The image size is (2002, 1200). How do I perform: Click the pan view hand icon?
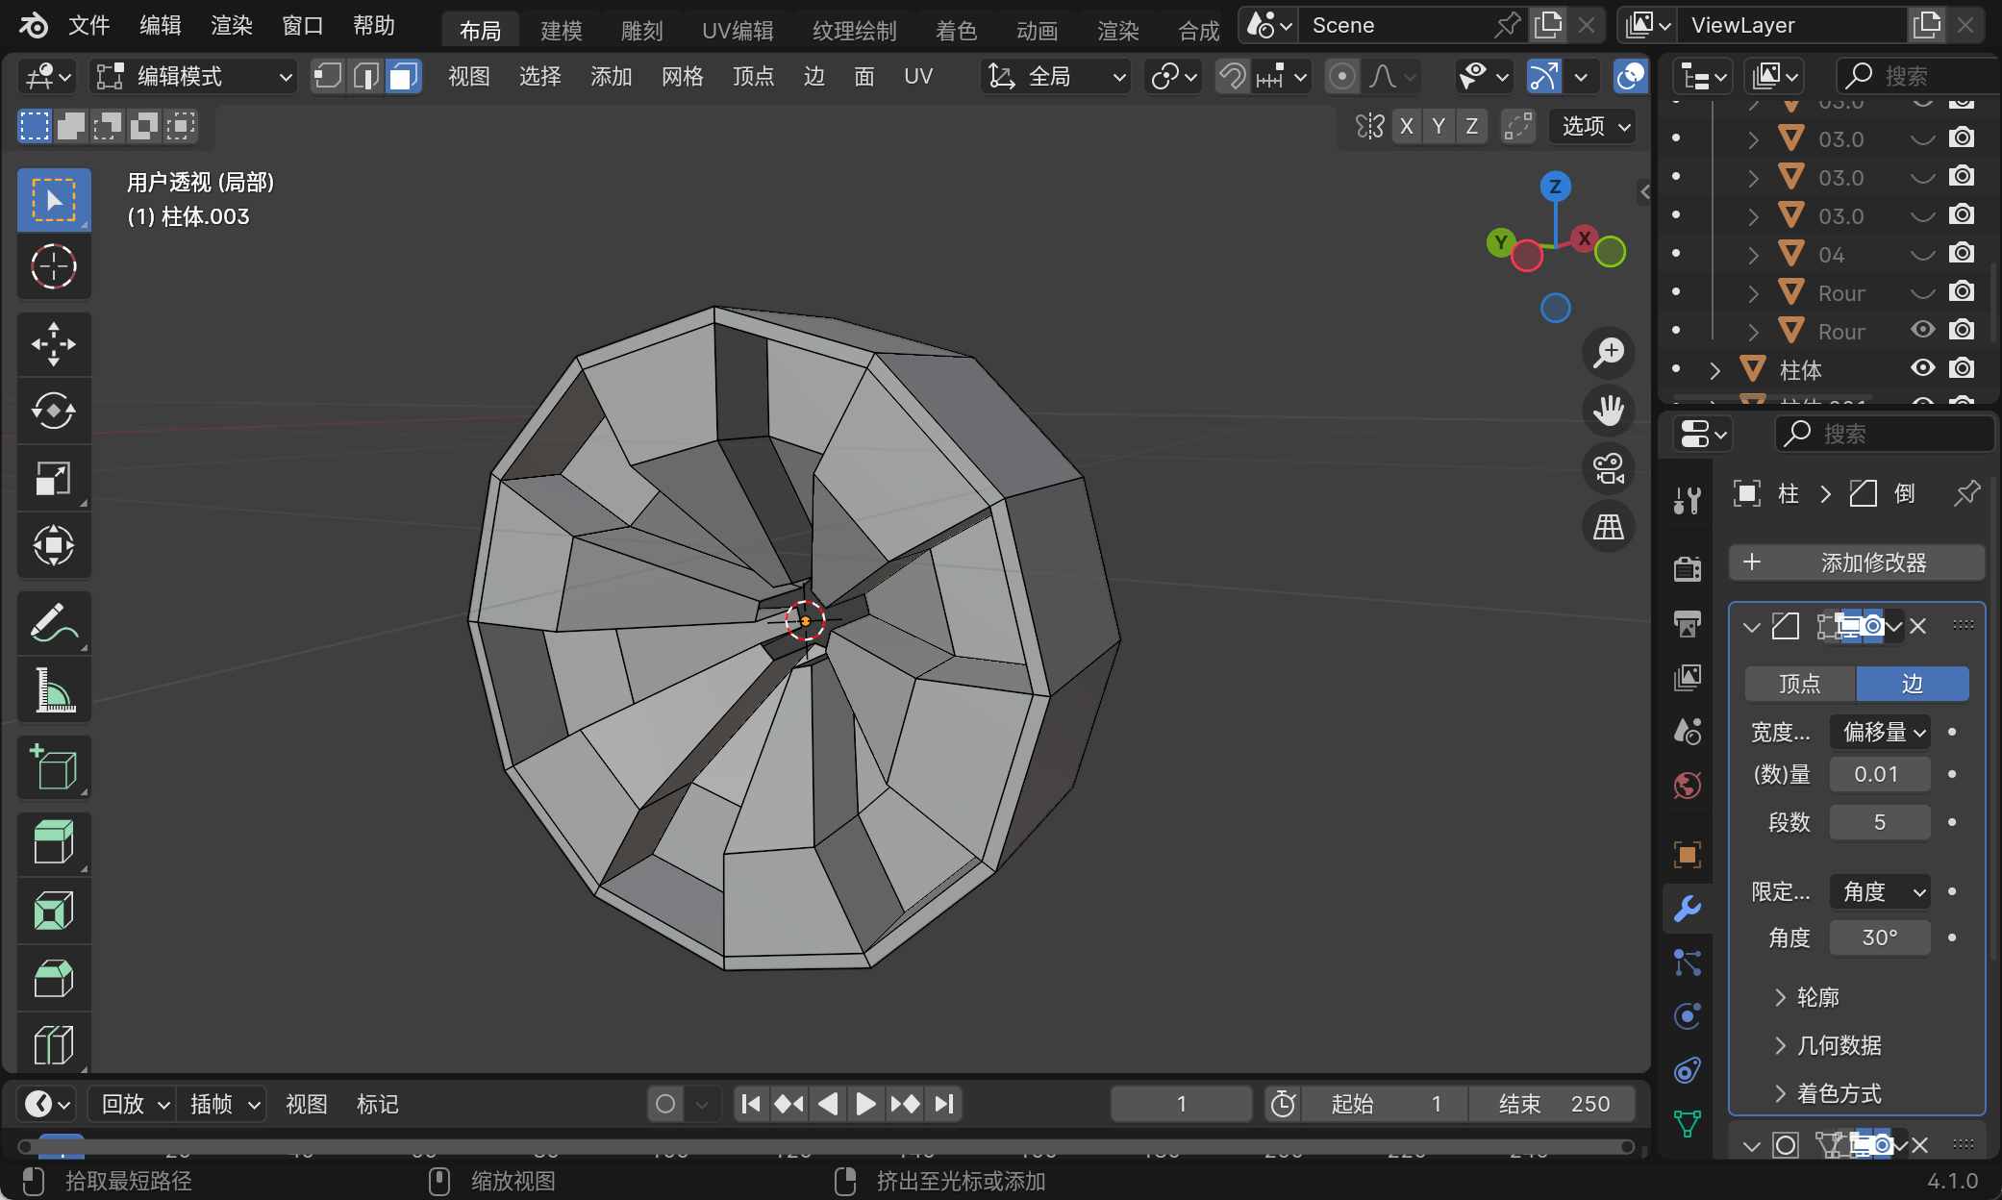tap(1609, 411)
